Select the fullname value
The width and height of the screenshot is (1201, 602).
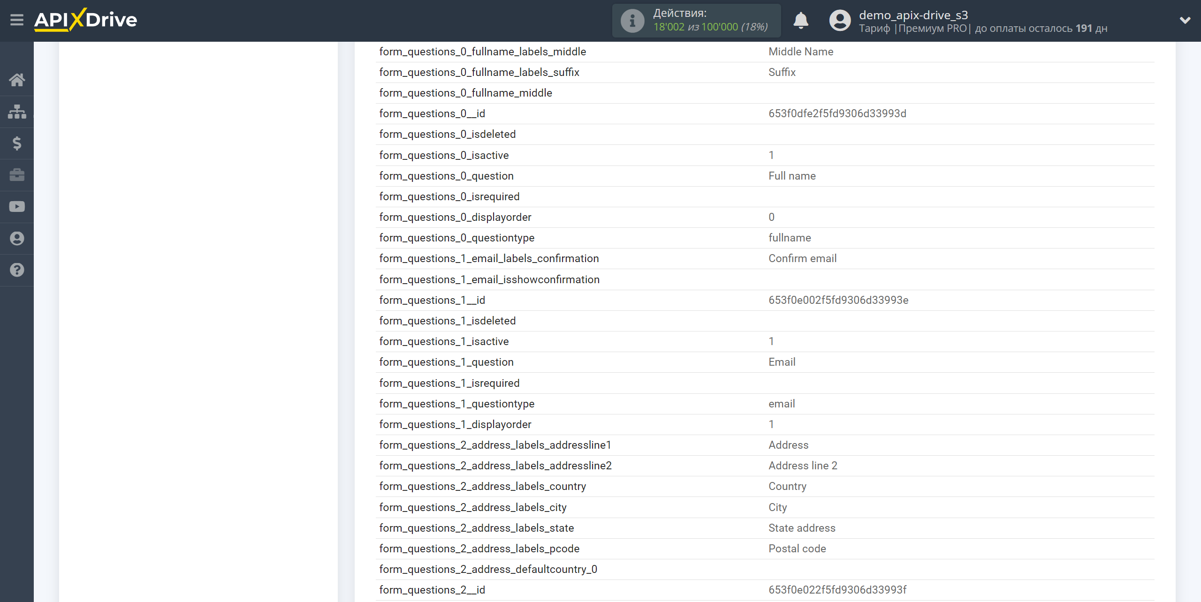[790, 238]
